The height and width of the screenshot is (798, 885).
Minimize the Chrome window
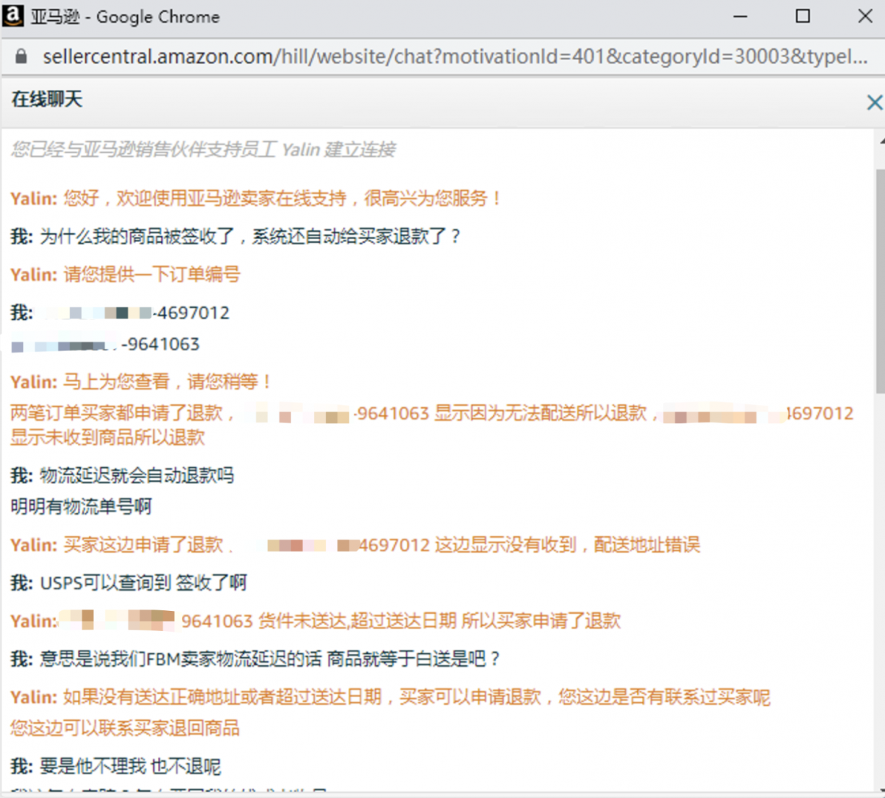(741, 16)
